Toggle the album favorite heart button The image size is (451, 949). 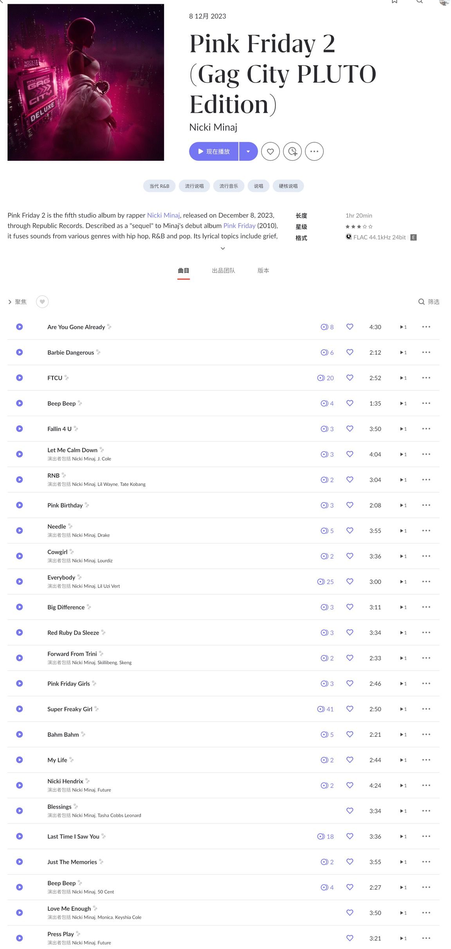click(270, 151)
